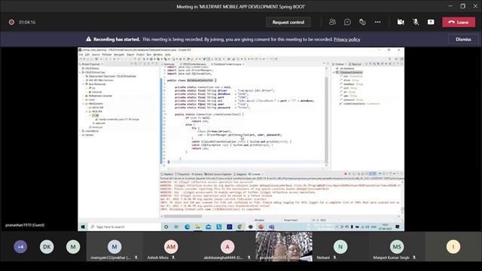Select the mysql-connector-java jar file
This screenshot has width=482, height=271.
click(x=117, y=119)
